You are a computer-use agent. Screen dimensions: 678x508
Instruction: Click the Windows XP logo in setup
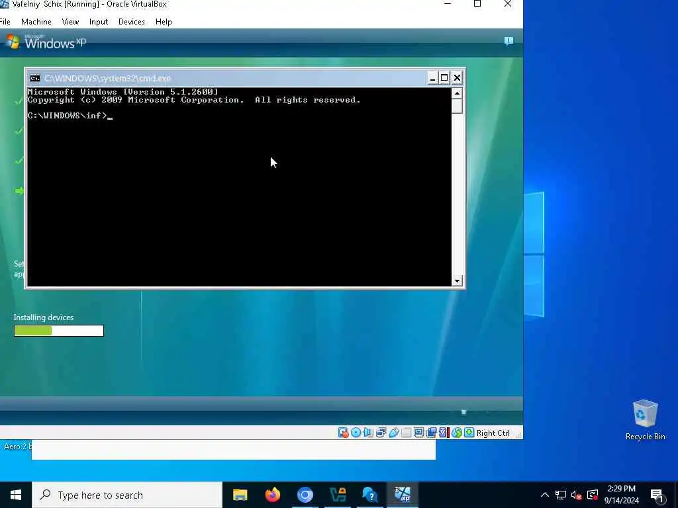pyautogui.click(x=46, y=42)
